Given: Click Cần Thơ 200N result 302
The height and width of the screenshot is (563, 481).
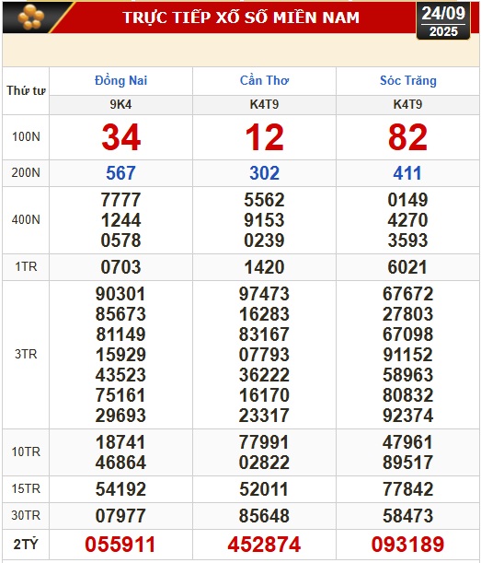Looking at the screenshot, I should (264, 173).
